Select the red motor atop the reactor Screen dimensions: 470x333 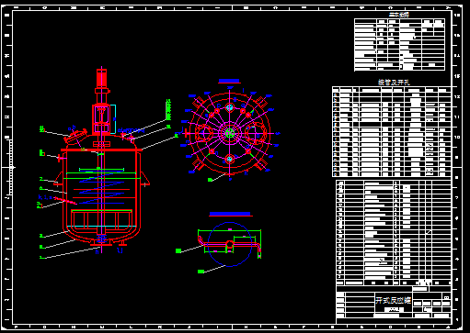pos(101,78)
